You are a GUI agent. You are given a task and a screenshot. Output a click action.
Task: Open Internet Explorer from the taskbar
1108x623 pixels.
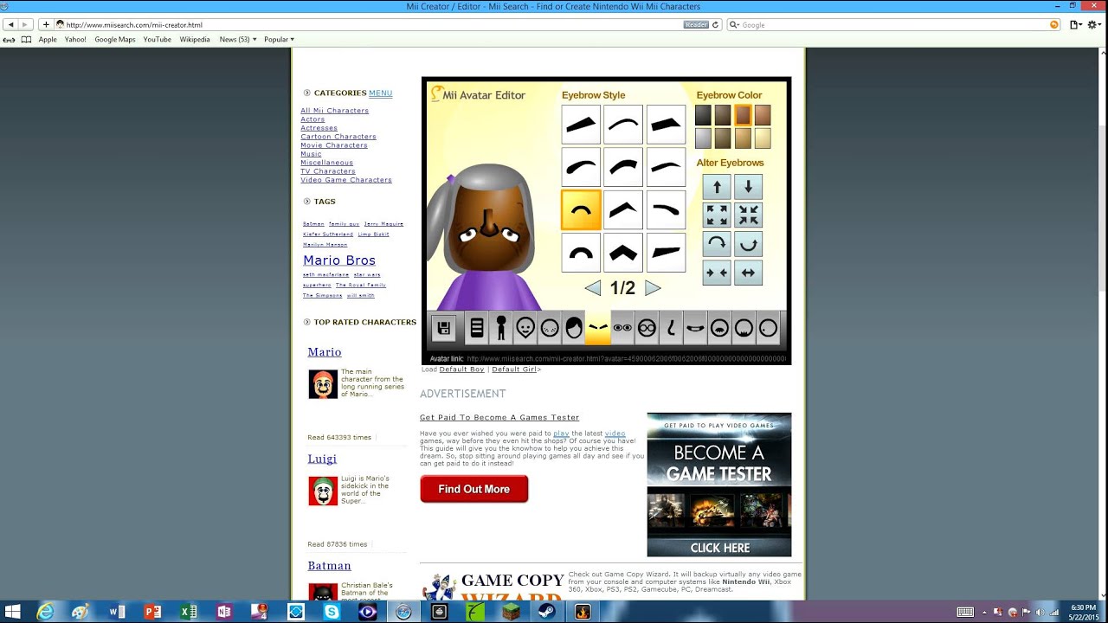point(45,612)
